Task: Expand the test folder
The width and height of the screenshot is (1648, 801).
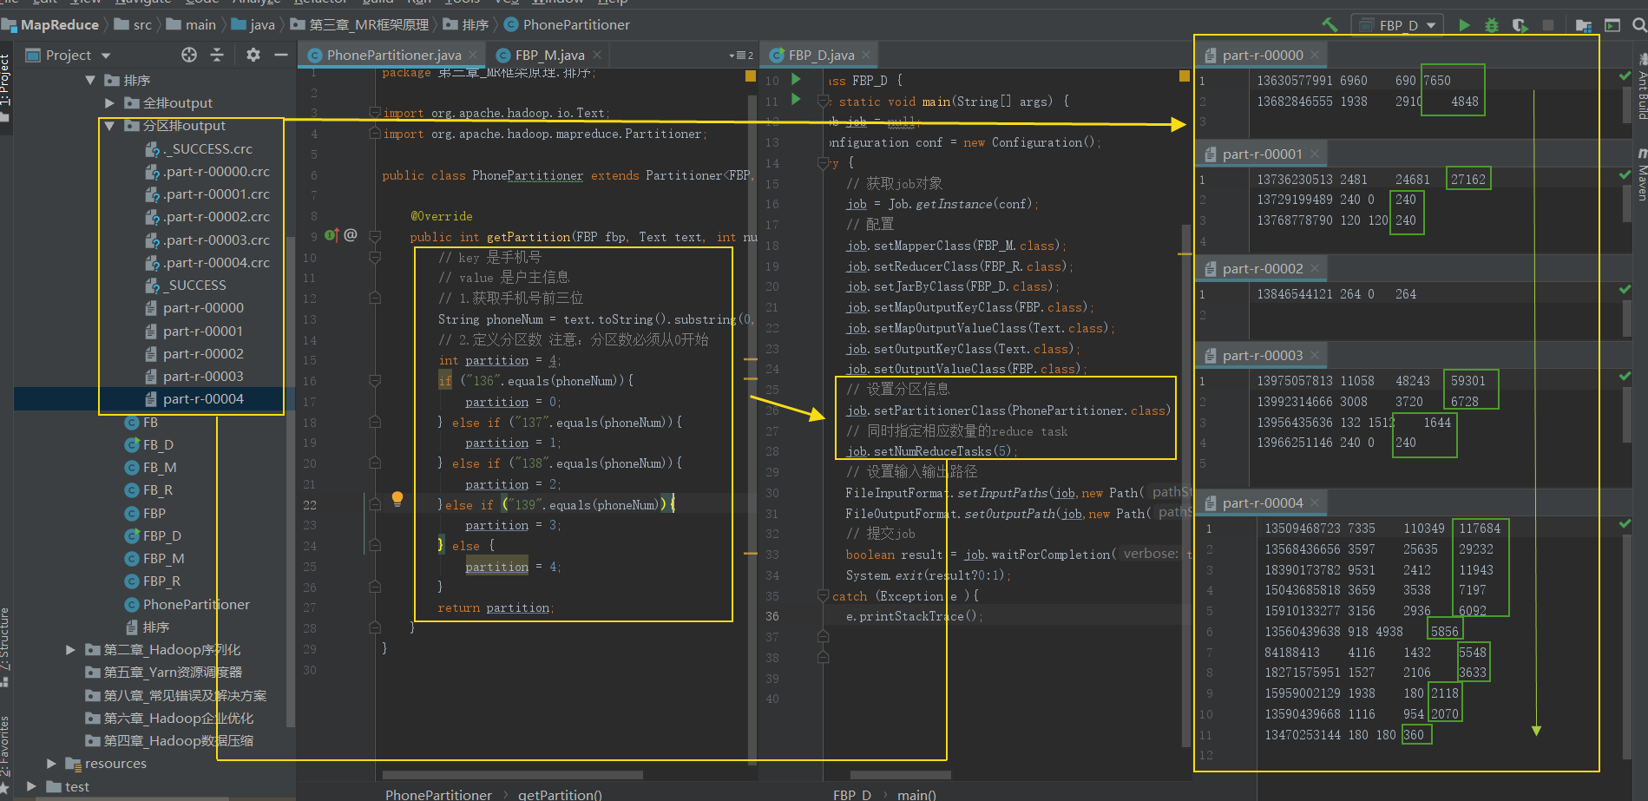Action: (x=31, y=786)
